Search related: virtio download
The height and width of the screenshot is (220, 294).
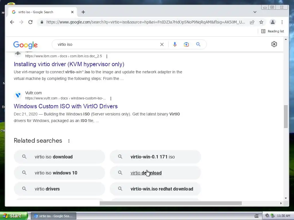[x=155, y=173]
